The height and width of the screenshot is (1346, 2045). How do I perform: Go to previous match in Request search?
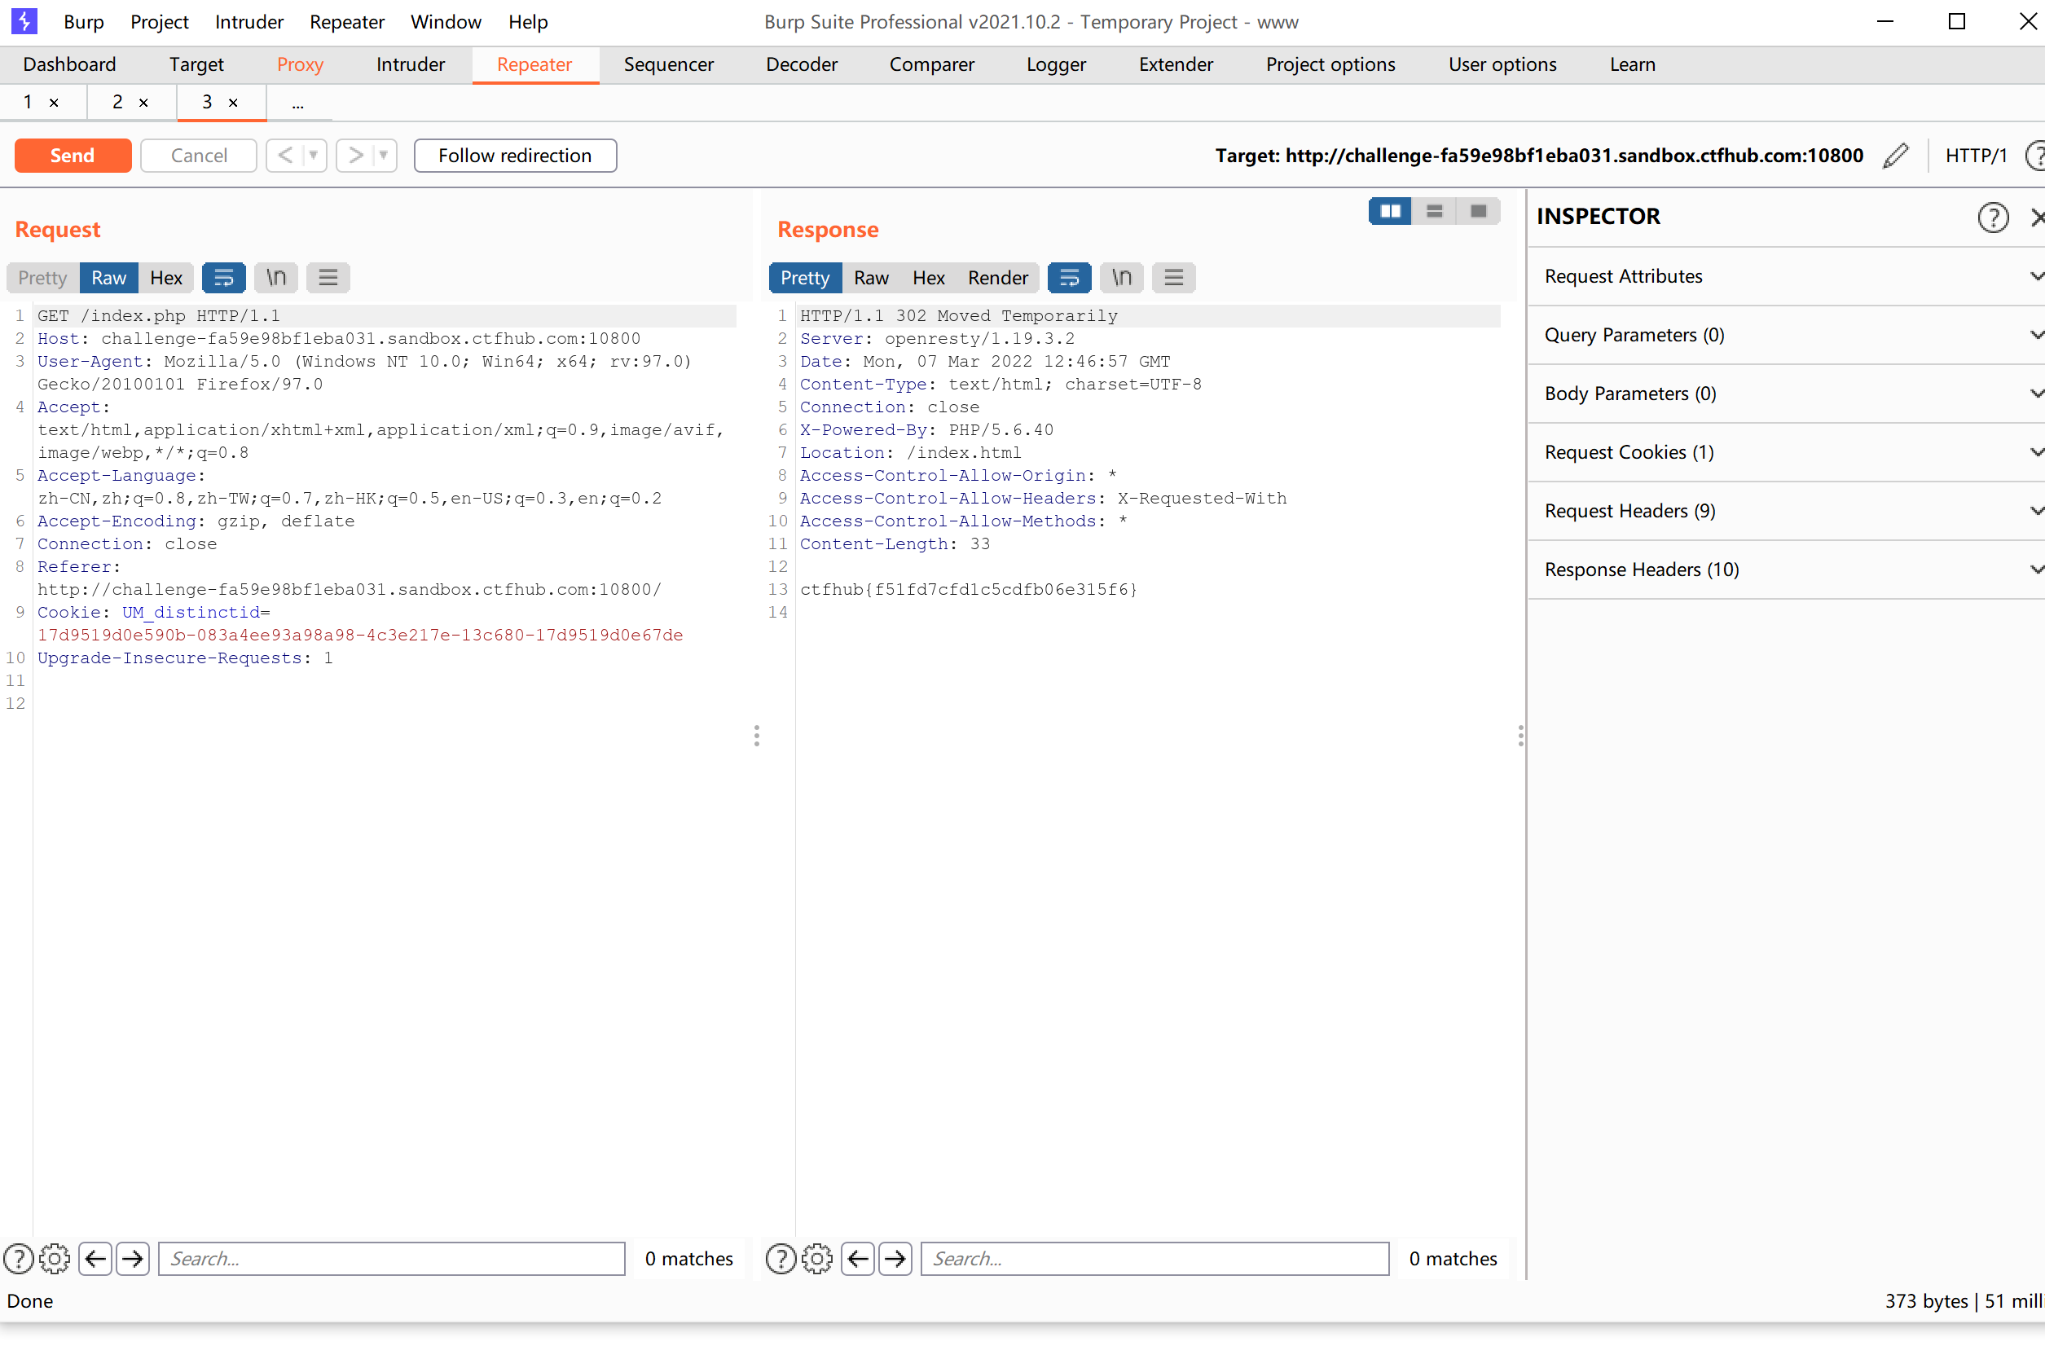pyautogui.click(x=95, y=1259)
